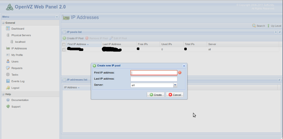Viewport: 283px width, 139px height.
Task: Click the Tasks gear icon
Action: [8, 74]
